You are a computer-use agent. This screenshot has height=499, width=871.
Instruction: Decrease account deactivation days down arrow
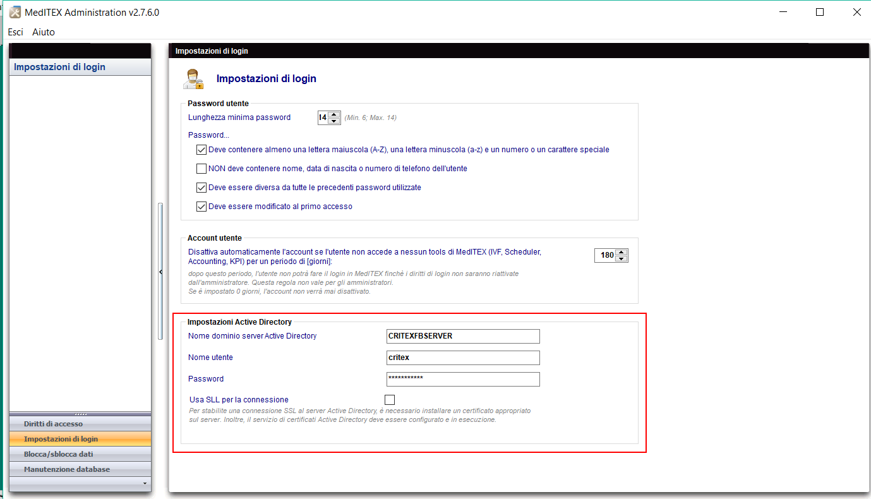[622, 258]
